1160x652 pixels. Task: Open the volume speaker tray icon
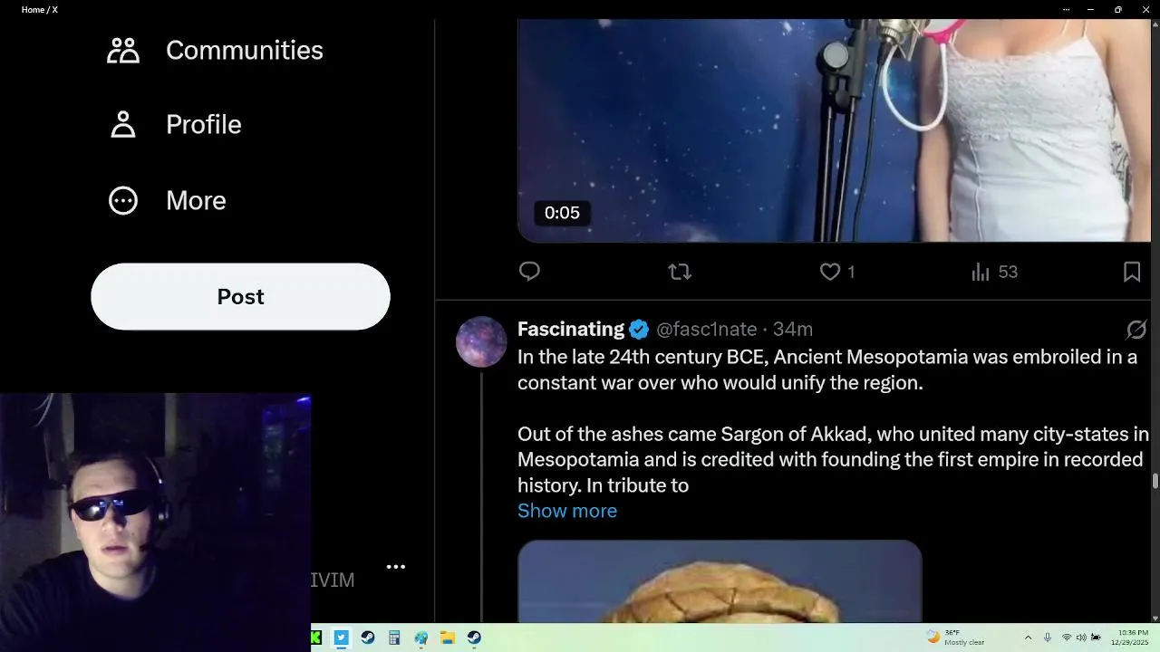point(1081,638)
